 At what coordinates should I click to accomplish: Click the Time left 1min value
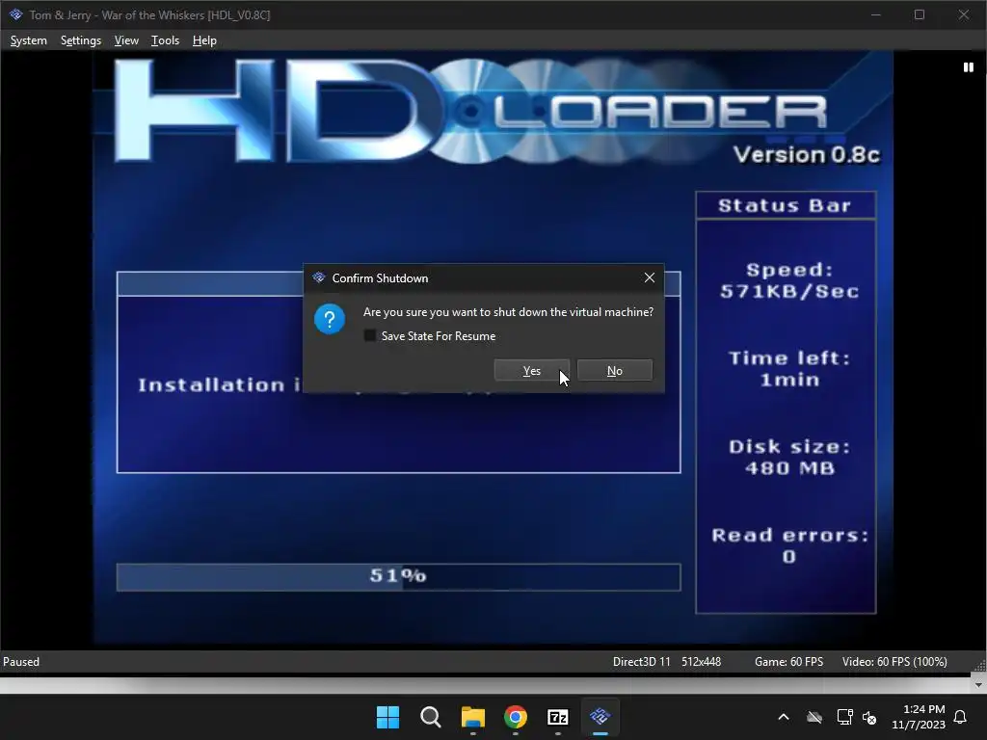[789, 380]
